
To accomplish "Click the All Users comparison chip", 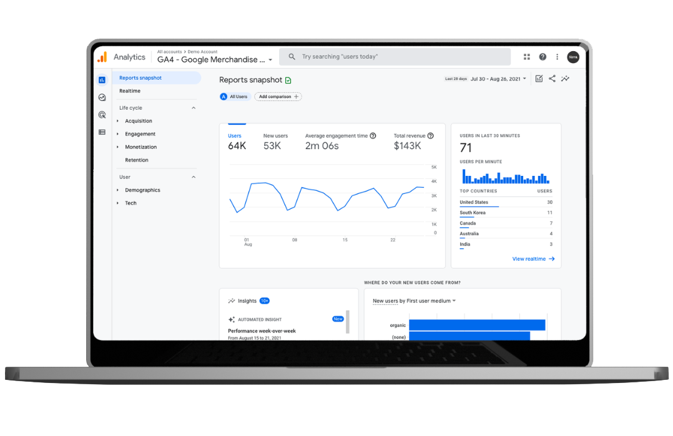I will tap(234, 97).
